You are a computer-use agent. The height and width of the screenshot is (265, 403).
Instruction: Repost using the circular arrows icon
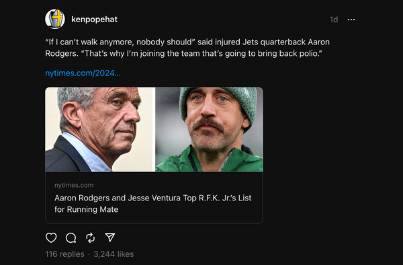90,237
